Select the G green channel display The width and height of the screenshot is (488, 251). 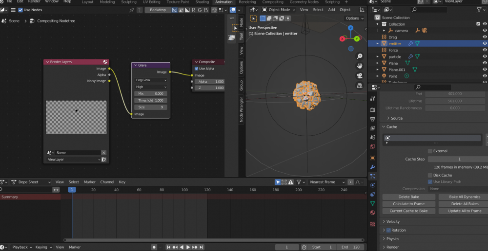(x=200, y=10)
